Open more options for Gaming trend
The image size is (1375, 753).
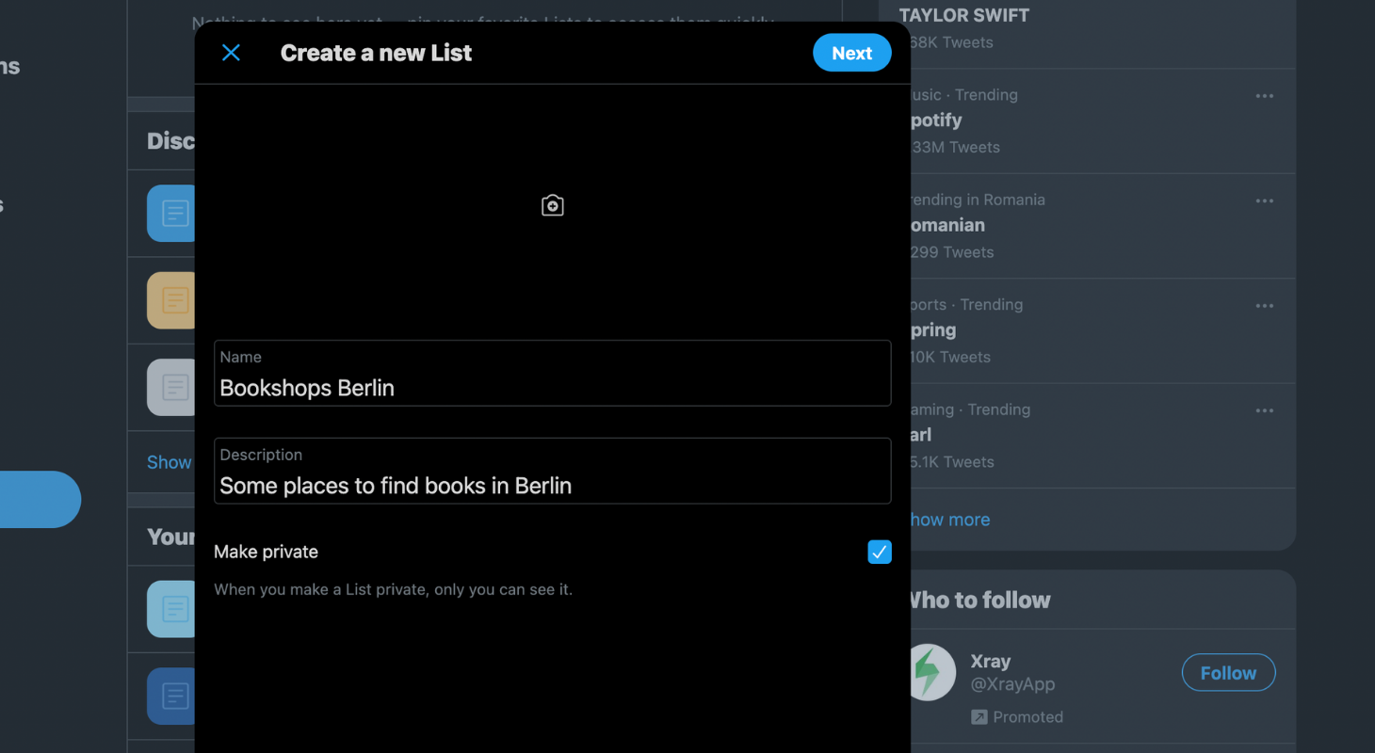pyautogui.click(x=1264, y=410)
